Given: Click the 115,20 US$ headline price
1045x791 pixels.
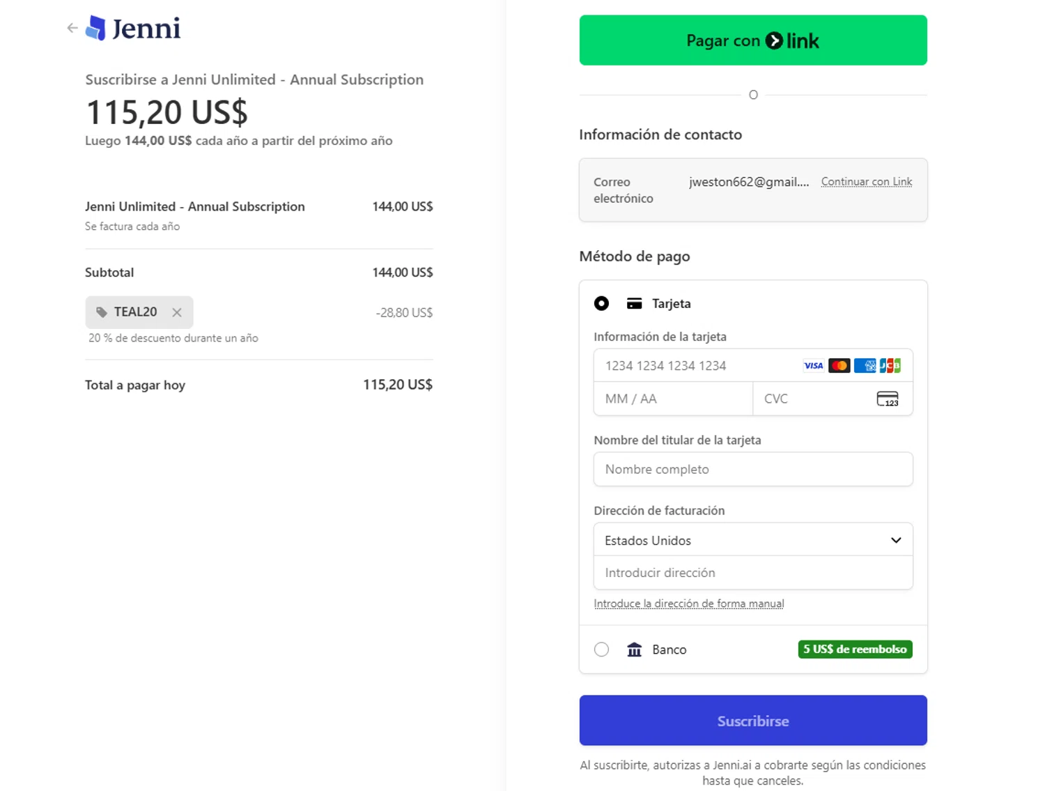Looking at the screenshot, I should point(167,112).
